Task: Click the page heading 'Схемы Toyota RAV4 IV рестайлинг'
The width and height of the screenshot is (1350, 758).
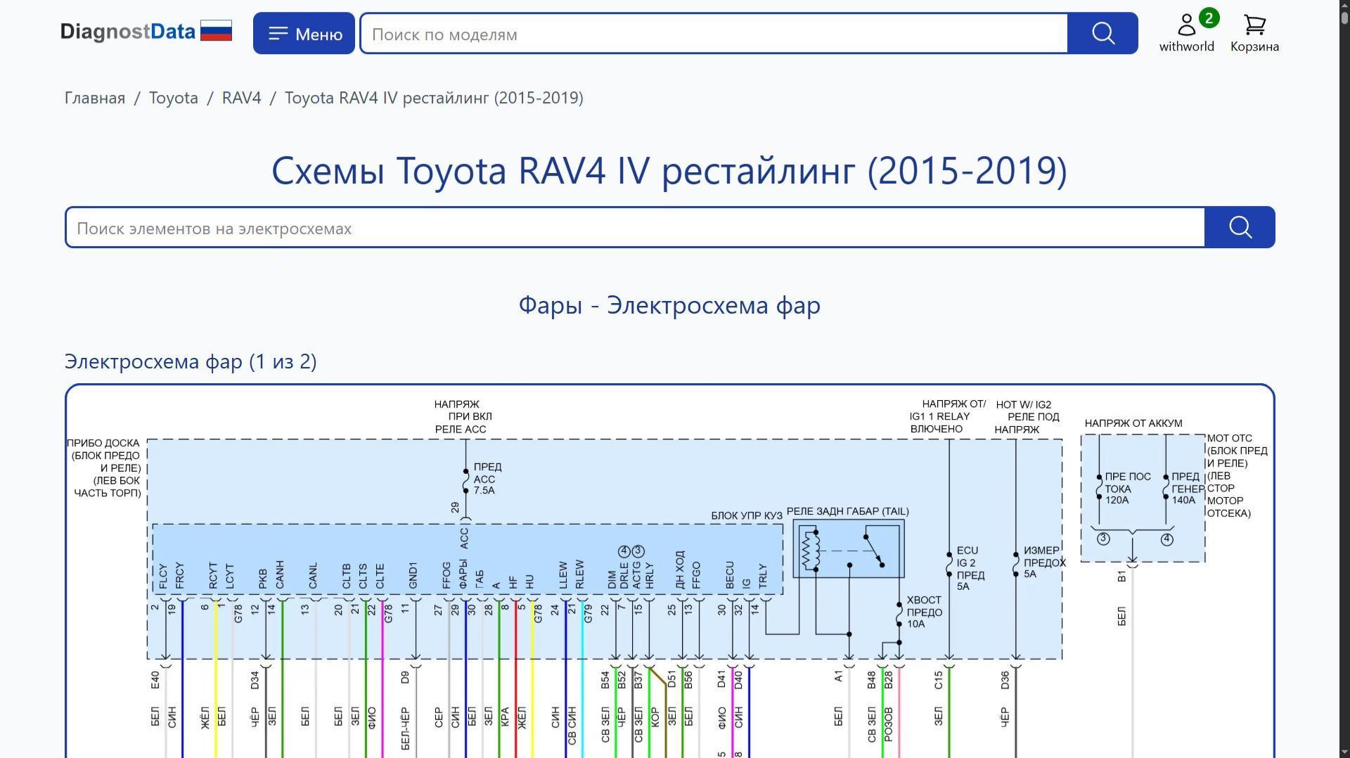Action: (669, 170)
